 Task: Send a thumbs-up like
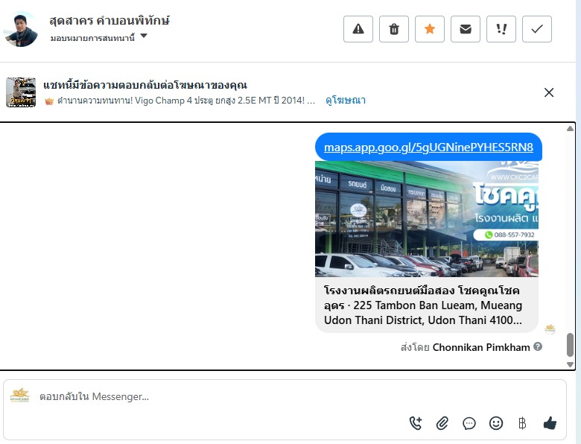pyautogui.click(x=550, y=423)
